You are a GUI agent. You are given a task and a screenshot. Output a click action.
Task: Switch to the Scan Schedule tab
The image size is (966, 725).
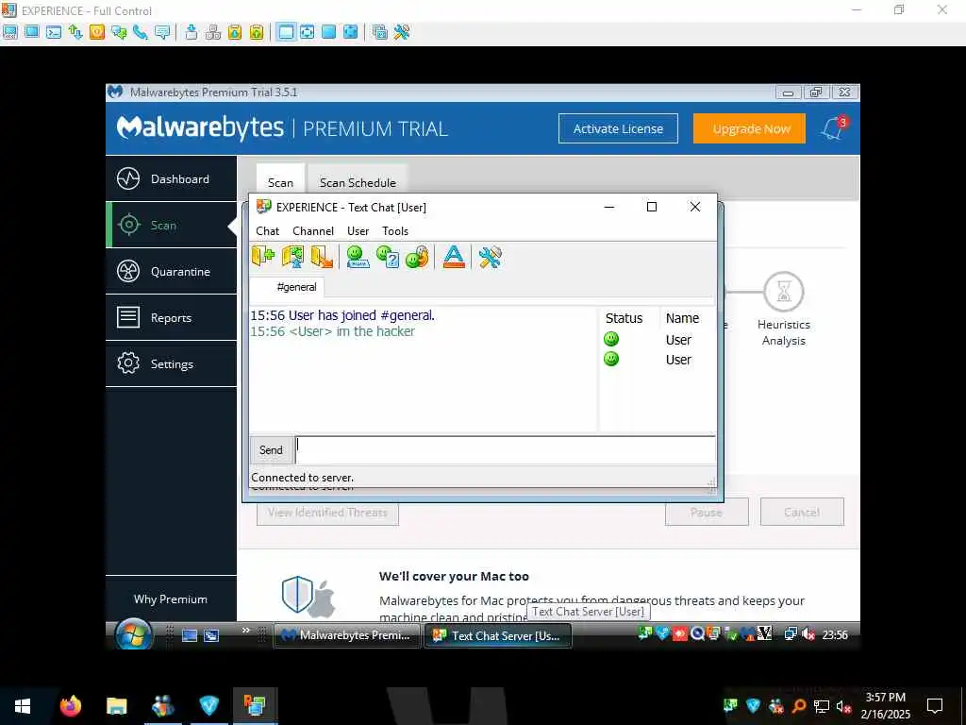[x=358, y=182]
